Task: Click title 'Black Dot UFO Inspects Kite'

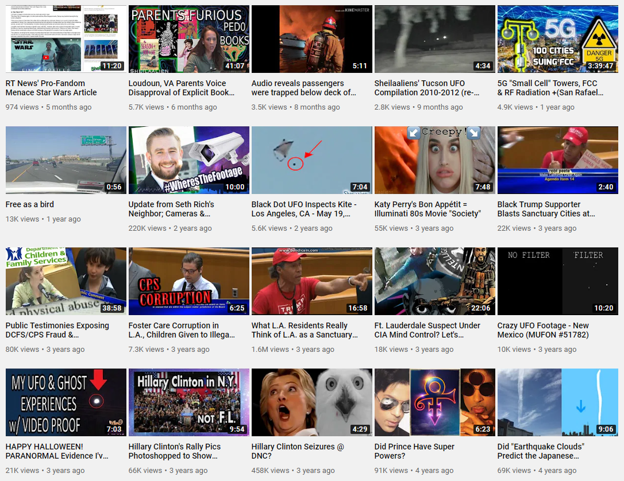Action: coord(304,209)
